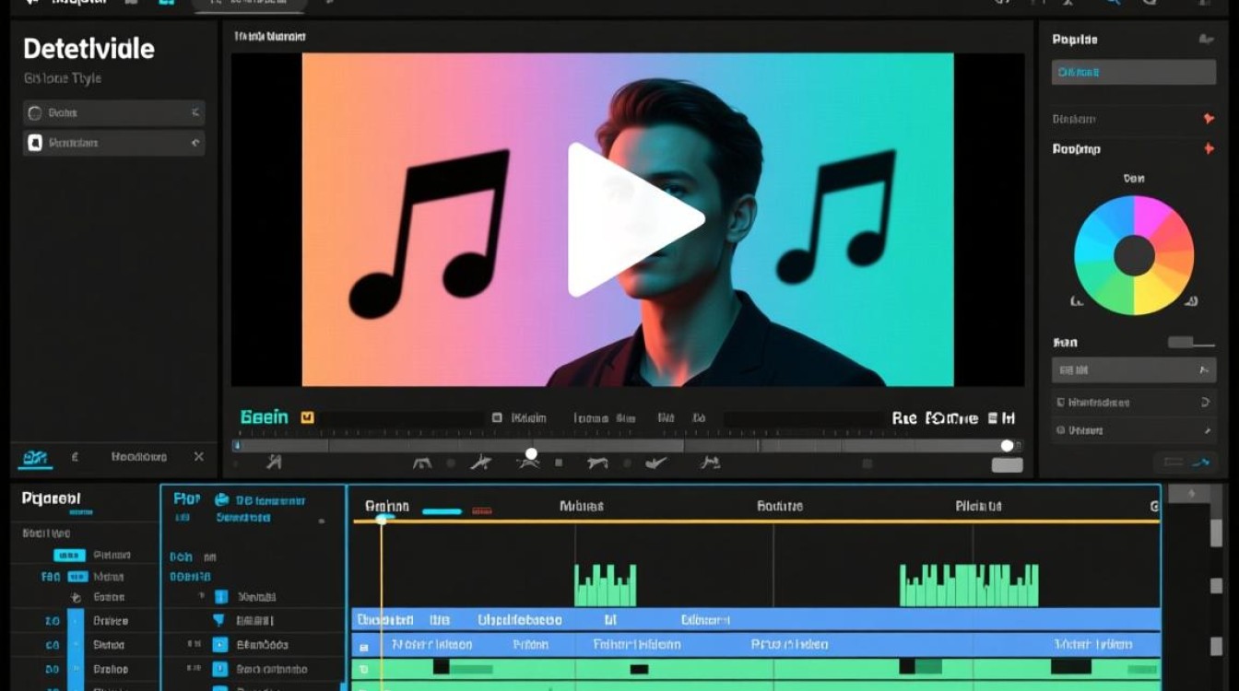Click the second orange pin icon in right panel

tap(1209, 149)
